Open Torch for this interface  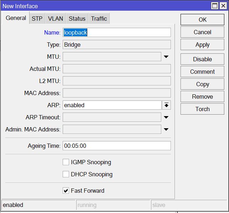[x=202, y=109]
